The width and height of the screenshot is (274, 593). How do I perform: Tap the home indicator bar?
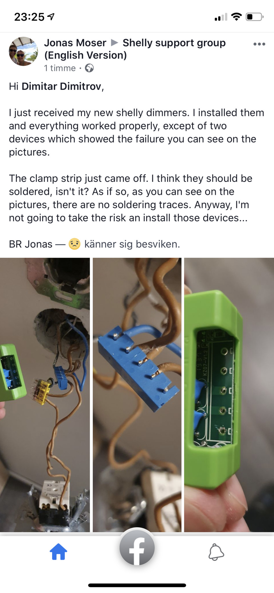click(x=137, y=585)
